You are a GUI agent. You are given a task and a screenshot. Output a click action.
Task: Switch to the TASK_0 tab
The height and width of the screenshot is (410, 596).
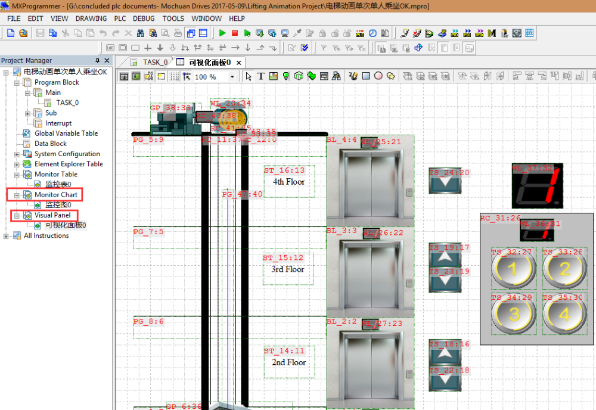(154, 62)
